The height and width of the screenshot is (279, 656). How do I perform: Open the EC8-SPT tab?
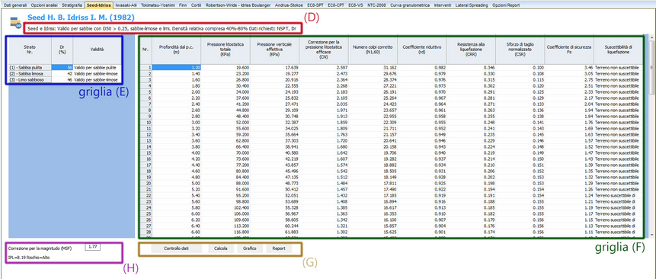[315, 5]
